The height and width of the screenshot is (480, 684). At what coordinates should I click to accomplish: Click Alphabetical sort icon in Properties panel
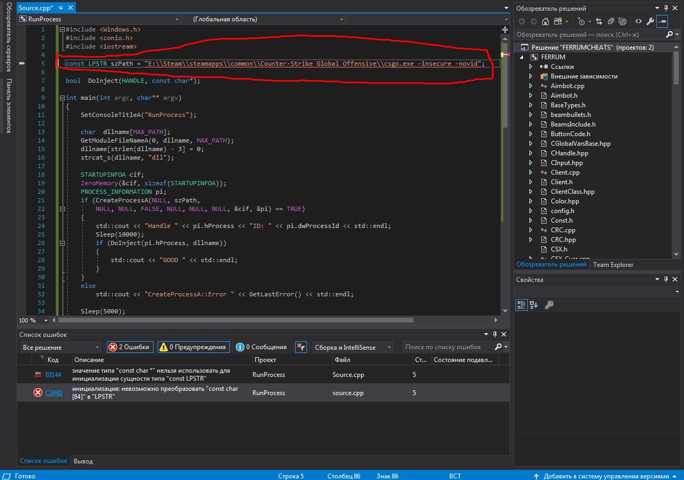point(534,305)
